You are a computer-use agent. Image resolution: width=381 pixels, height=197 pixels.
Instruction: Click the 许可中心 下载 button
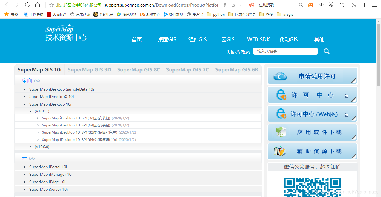[312, 95]
